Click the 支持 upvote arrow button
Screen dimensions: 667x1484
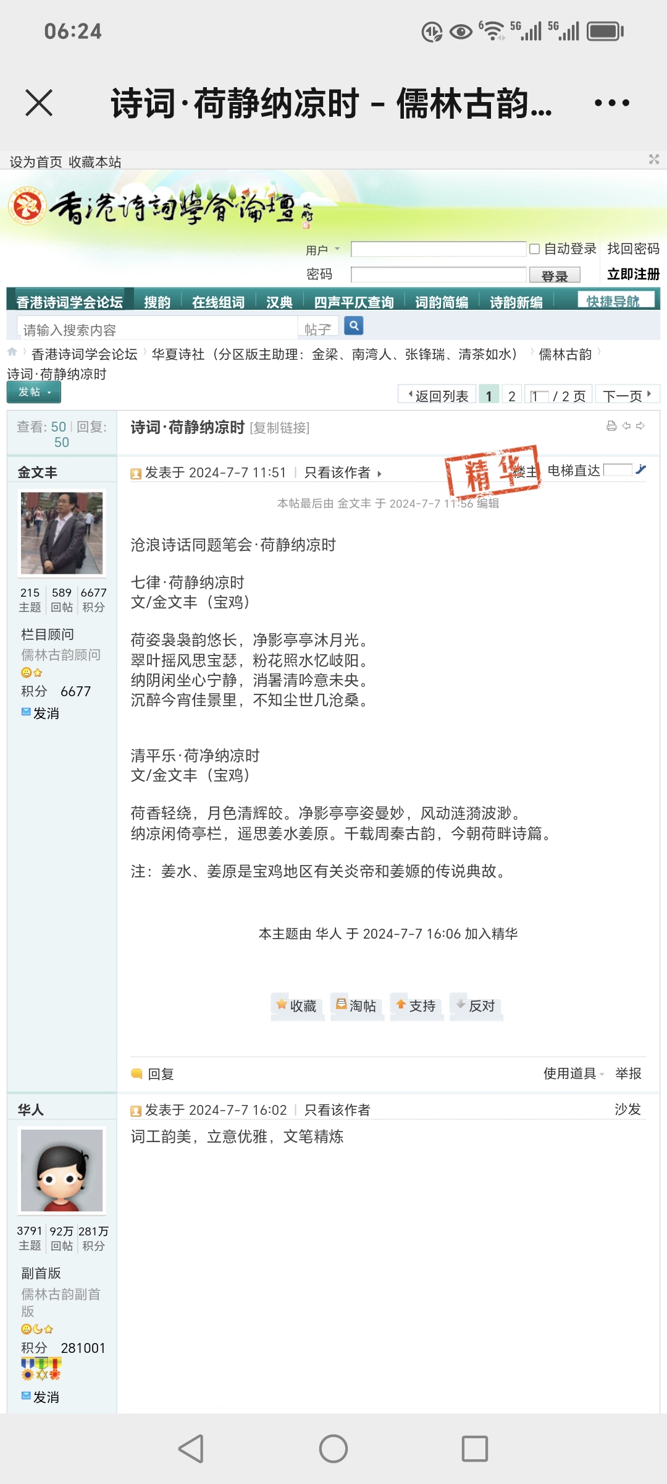point(416,1005)
